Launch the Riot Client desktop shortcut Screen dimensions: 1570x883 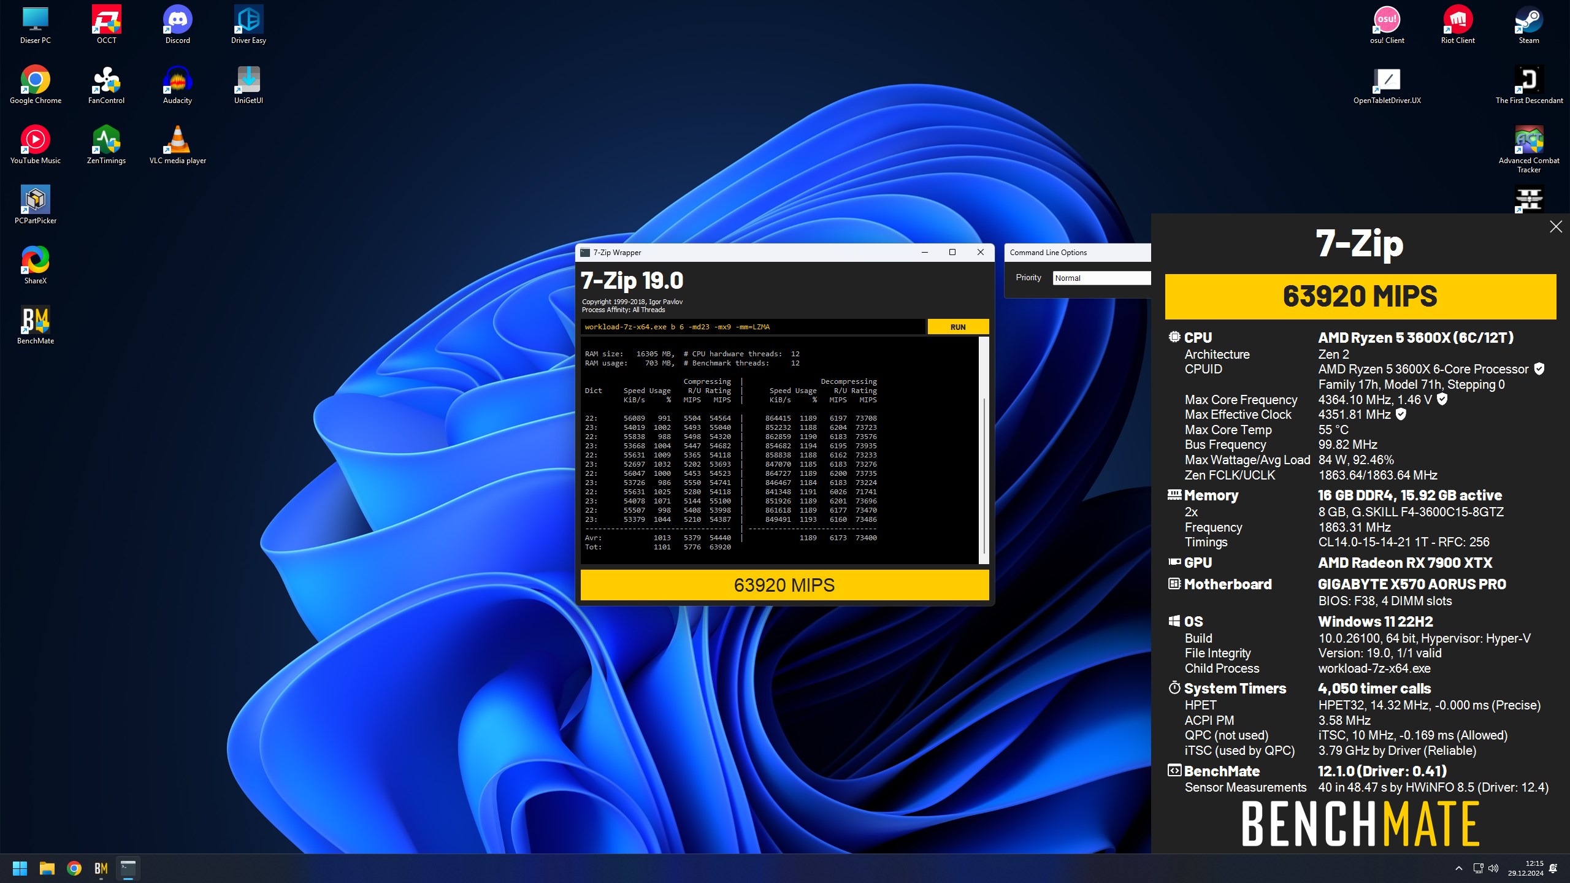click(1458, 26)
